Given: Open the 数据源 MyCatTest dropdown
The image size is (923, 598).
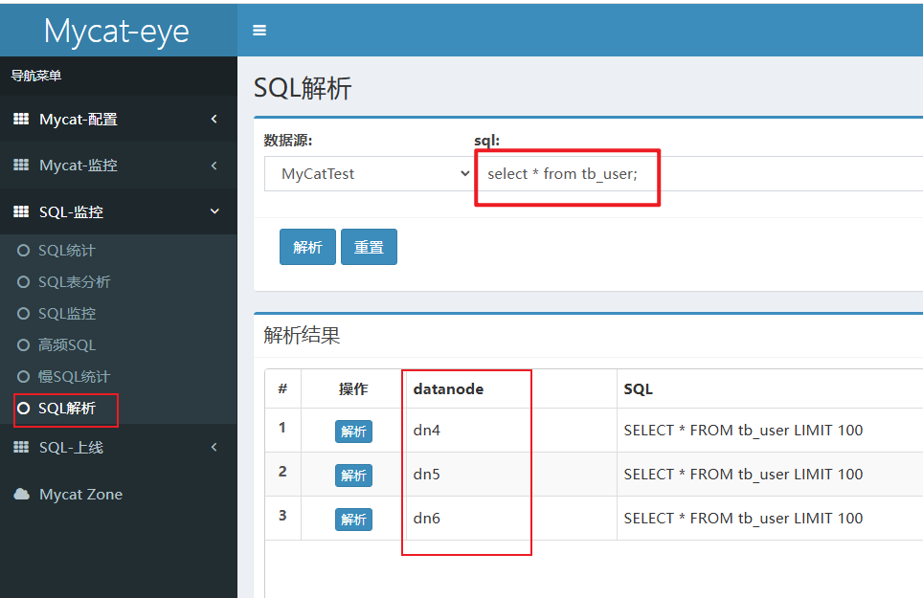Looking at the screenshot, I should [x=369, y=174].
